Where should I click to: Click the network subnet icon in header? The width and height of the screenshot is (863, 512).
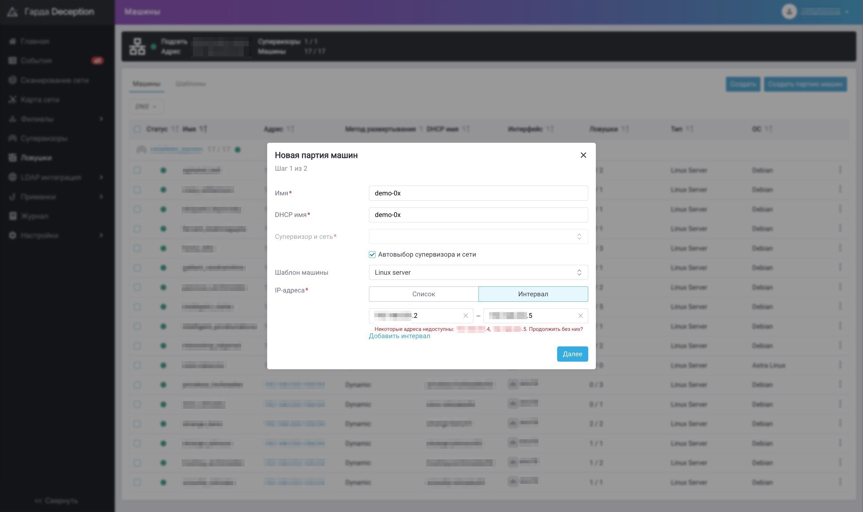pyautogui.click(x=137, y=47)
